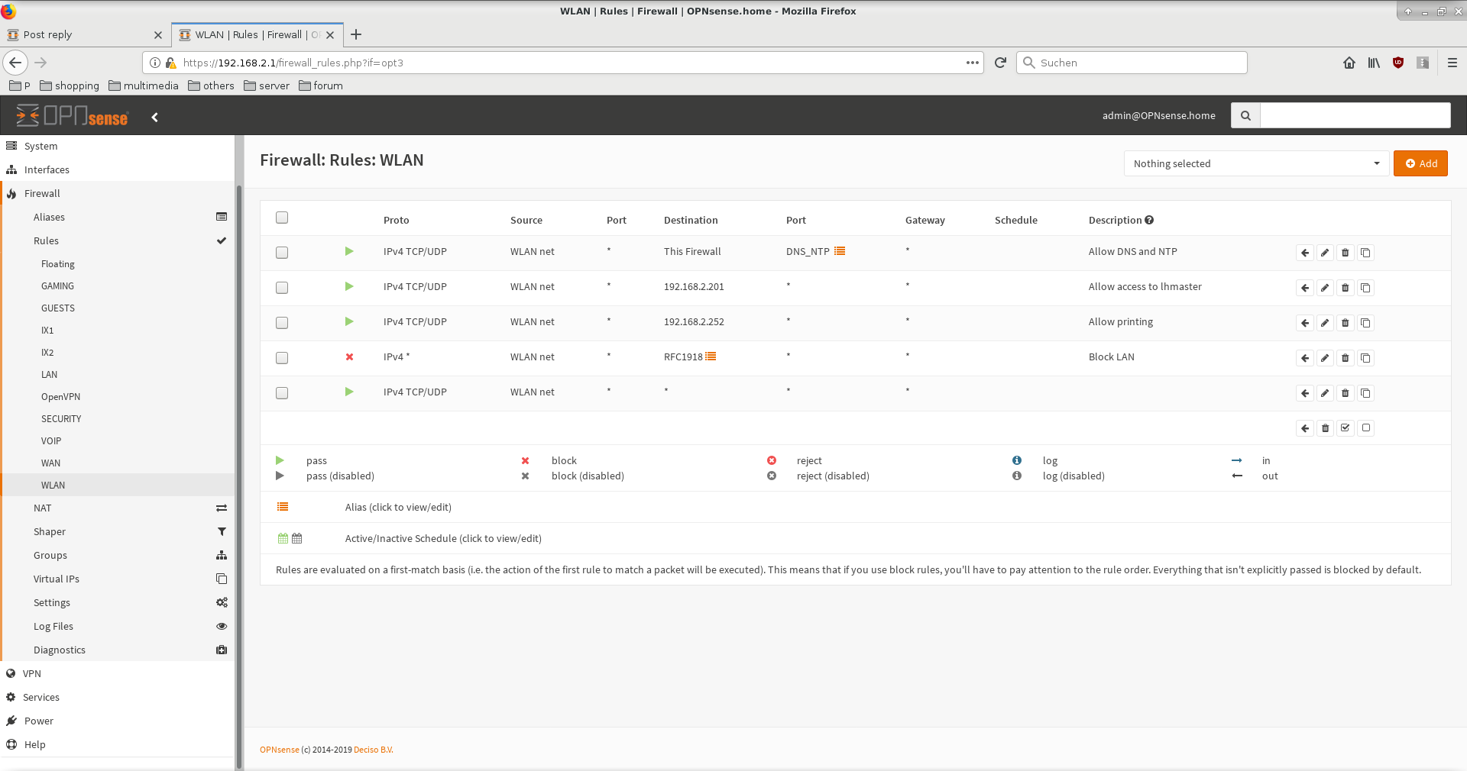Open the RFC1918 alias list icon
This screenshot has width=1467, height=771.
click(711, 356)
